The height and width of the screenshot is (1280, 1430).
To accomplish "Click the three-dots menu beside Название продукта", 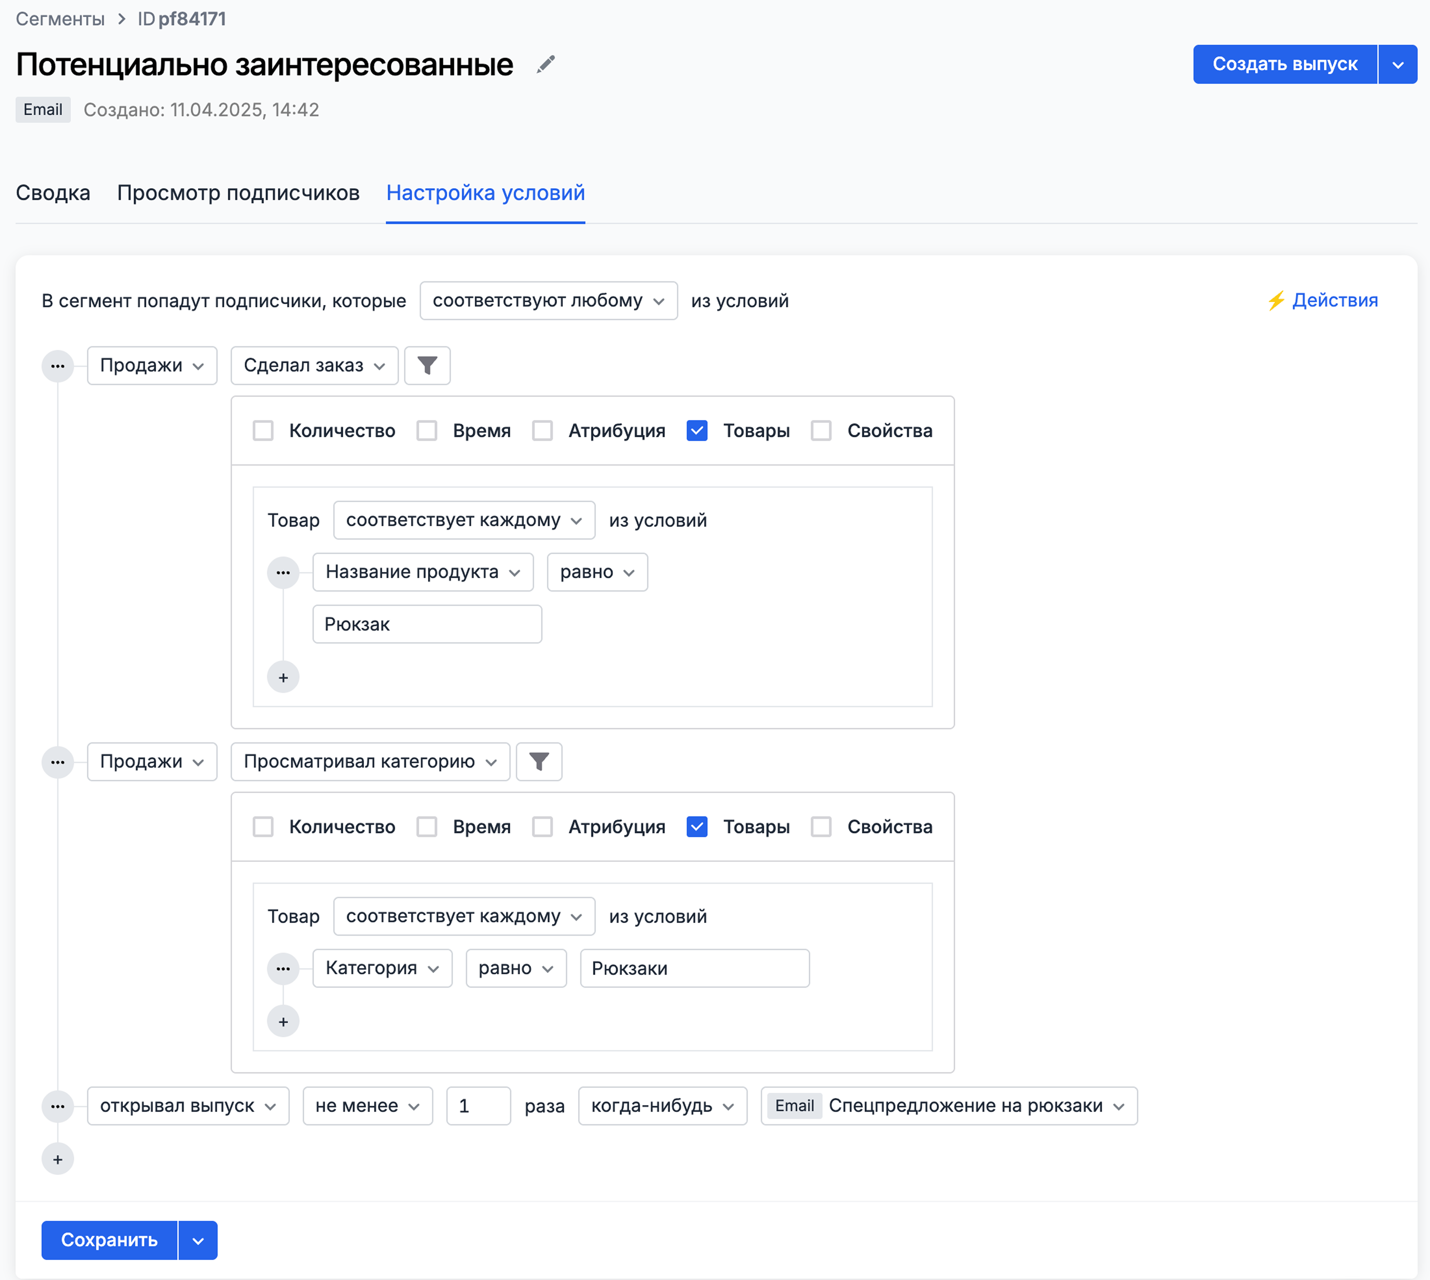I will click(283, 572).
